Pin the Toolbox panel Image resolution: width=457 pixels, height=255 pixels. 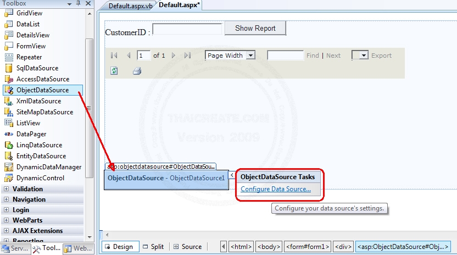(x=78, y=3)
